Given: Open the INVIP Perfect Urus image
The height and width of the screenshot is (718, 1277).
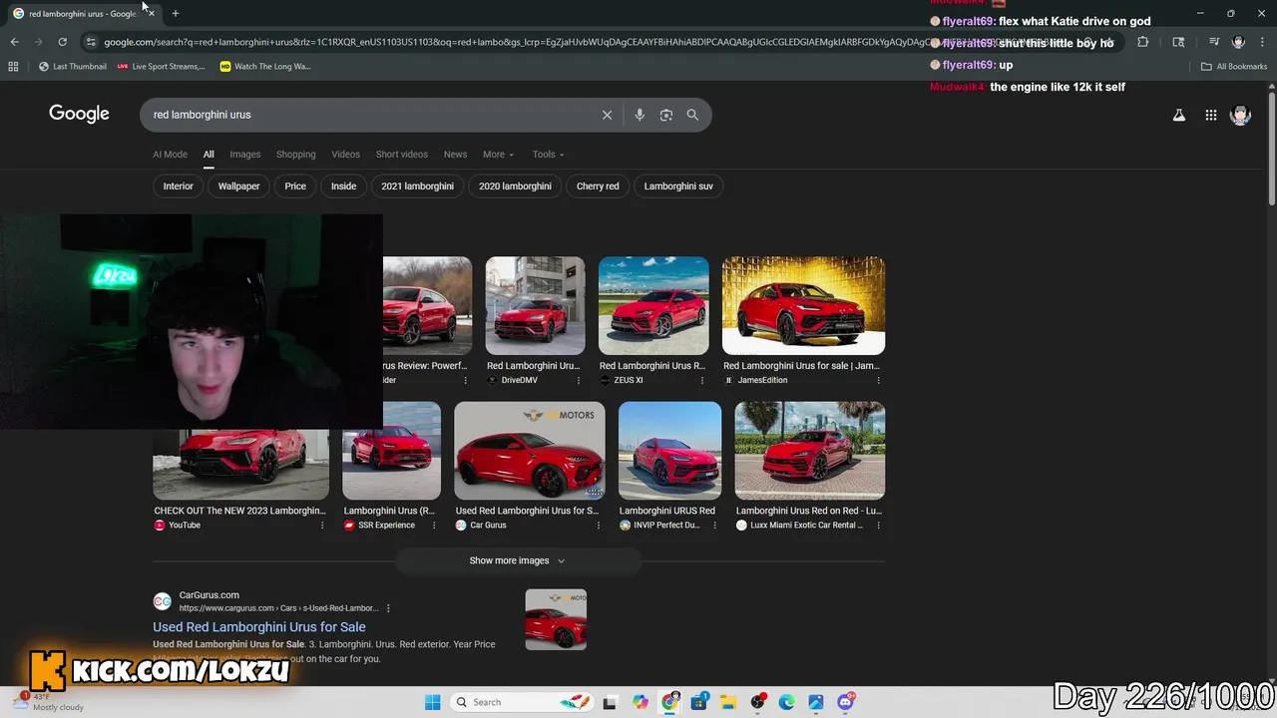Looking at the screenshot, I should click(x=669, y=451).
